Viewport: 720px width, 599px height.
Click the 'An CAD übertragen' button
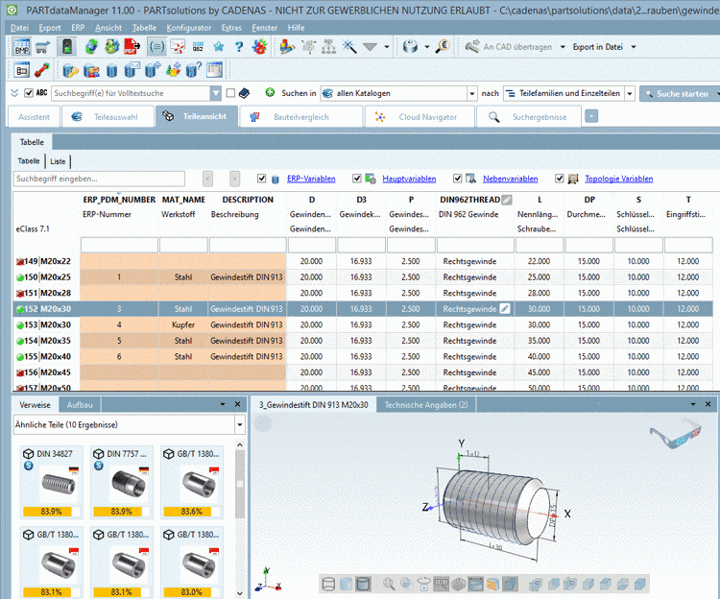pos(508,47)
